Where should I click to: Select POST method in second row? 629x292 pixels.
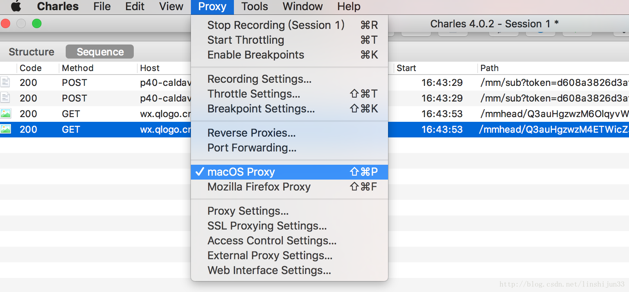point(74,98)
